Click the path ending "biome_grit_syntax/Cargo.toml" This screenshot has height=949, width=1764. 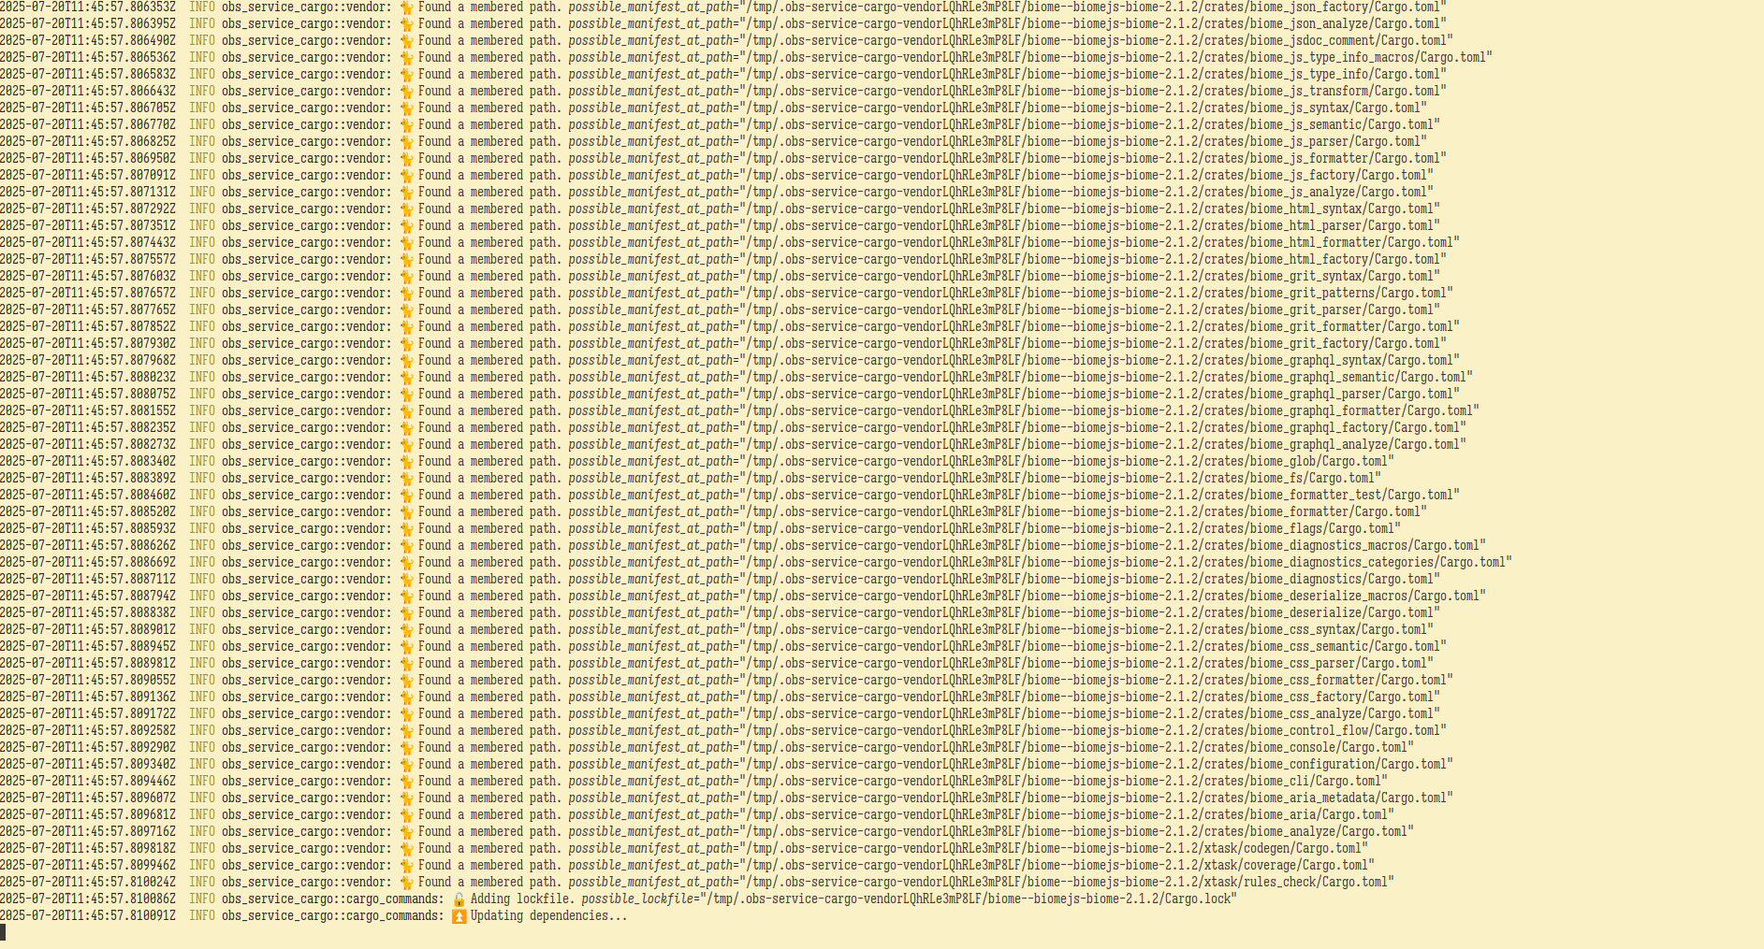click(x=1089, y=276)
